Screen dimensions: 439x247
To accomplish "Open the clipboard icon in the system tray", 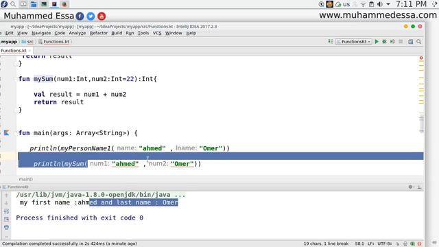I will pyautogui.click(x=371, y=4).
